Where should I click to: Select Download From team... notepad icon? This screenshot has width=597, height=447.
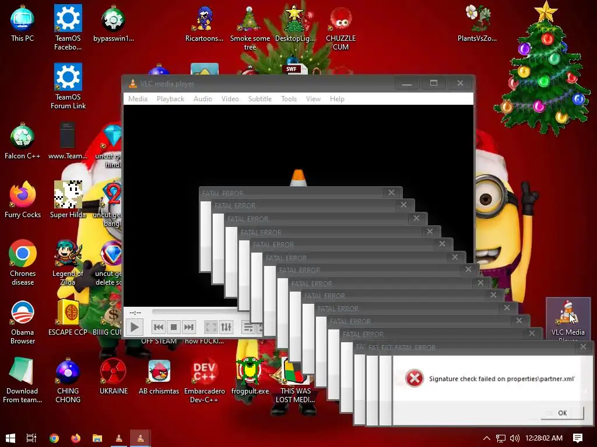(22, 380)
